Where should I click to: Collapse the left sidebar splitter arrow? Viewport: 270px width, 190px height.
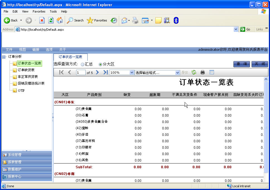pyautogui.click(x=53, y=117)
